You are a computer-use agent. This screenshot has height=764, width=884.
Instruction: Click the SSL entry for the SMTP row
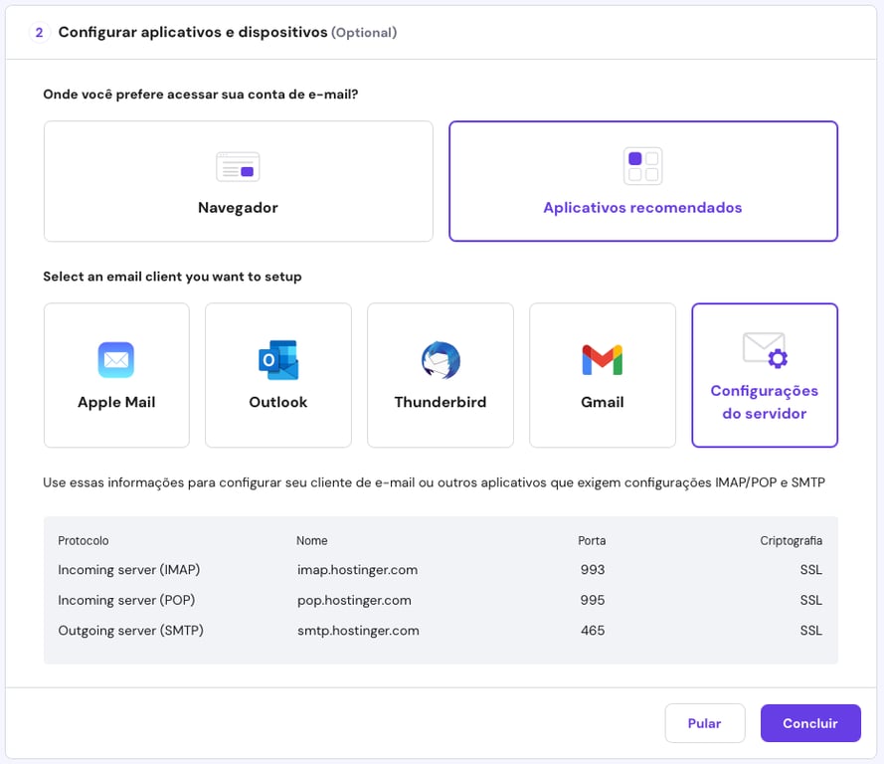[x=810, y=630]
